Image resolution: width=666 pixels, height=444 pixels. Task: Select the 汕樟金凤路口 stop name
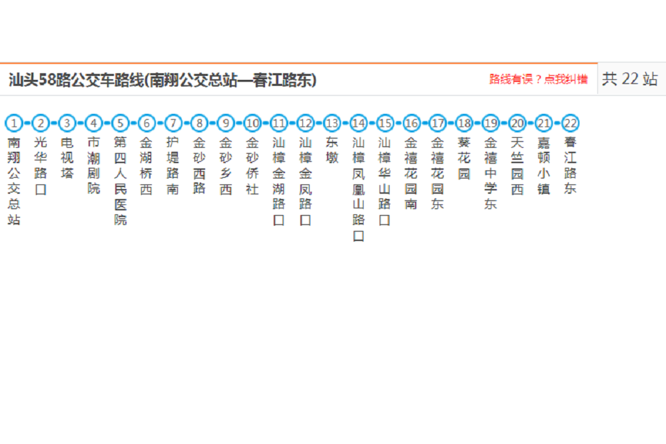coord(306,181)
